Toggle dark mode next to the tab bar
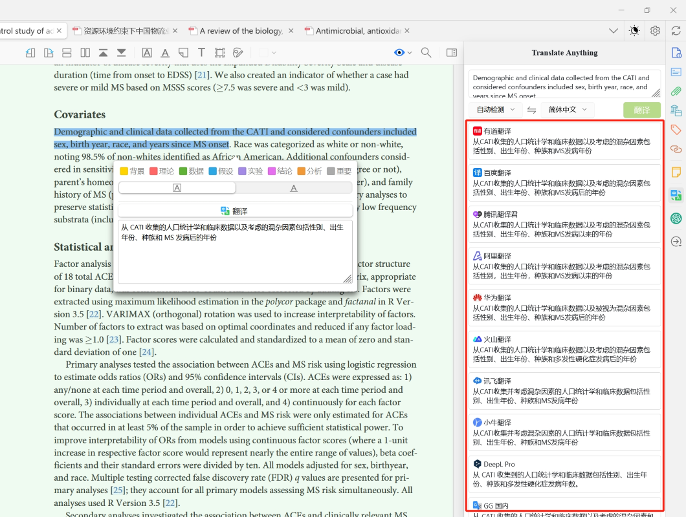 coord(634,30)
